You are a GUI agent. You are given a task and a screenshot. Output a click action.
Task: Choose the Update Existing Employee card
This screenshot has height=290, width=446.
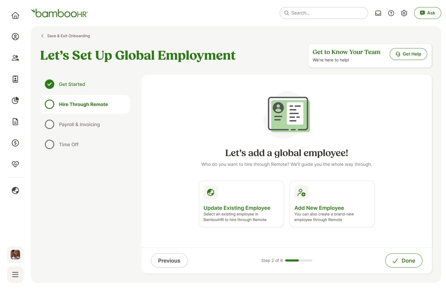click(241, 204)
